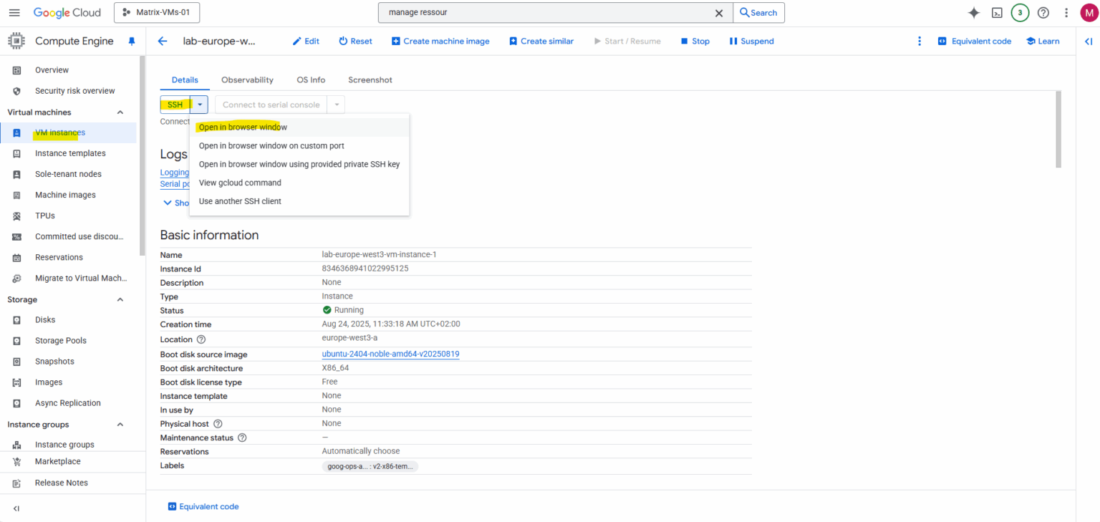The image size is (1100, 522).
Task: Click the help question-mark icon
Action: (x=1043, y=12)
